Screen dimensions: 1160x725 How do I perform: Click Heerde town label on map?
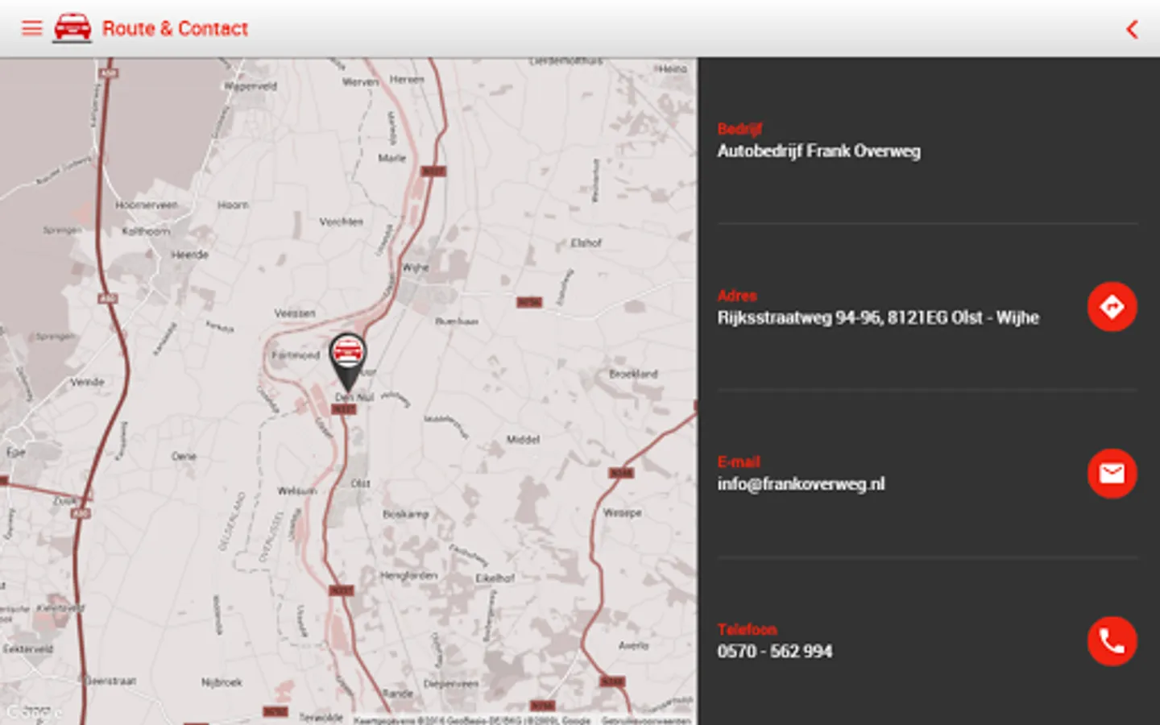[190, 255]
